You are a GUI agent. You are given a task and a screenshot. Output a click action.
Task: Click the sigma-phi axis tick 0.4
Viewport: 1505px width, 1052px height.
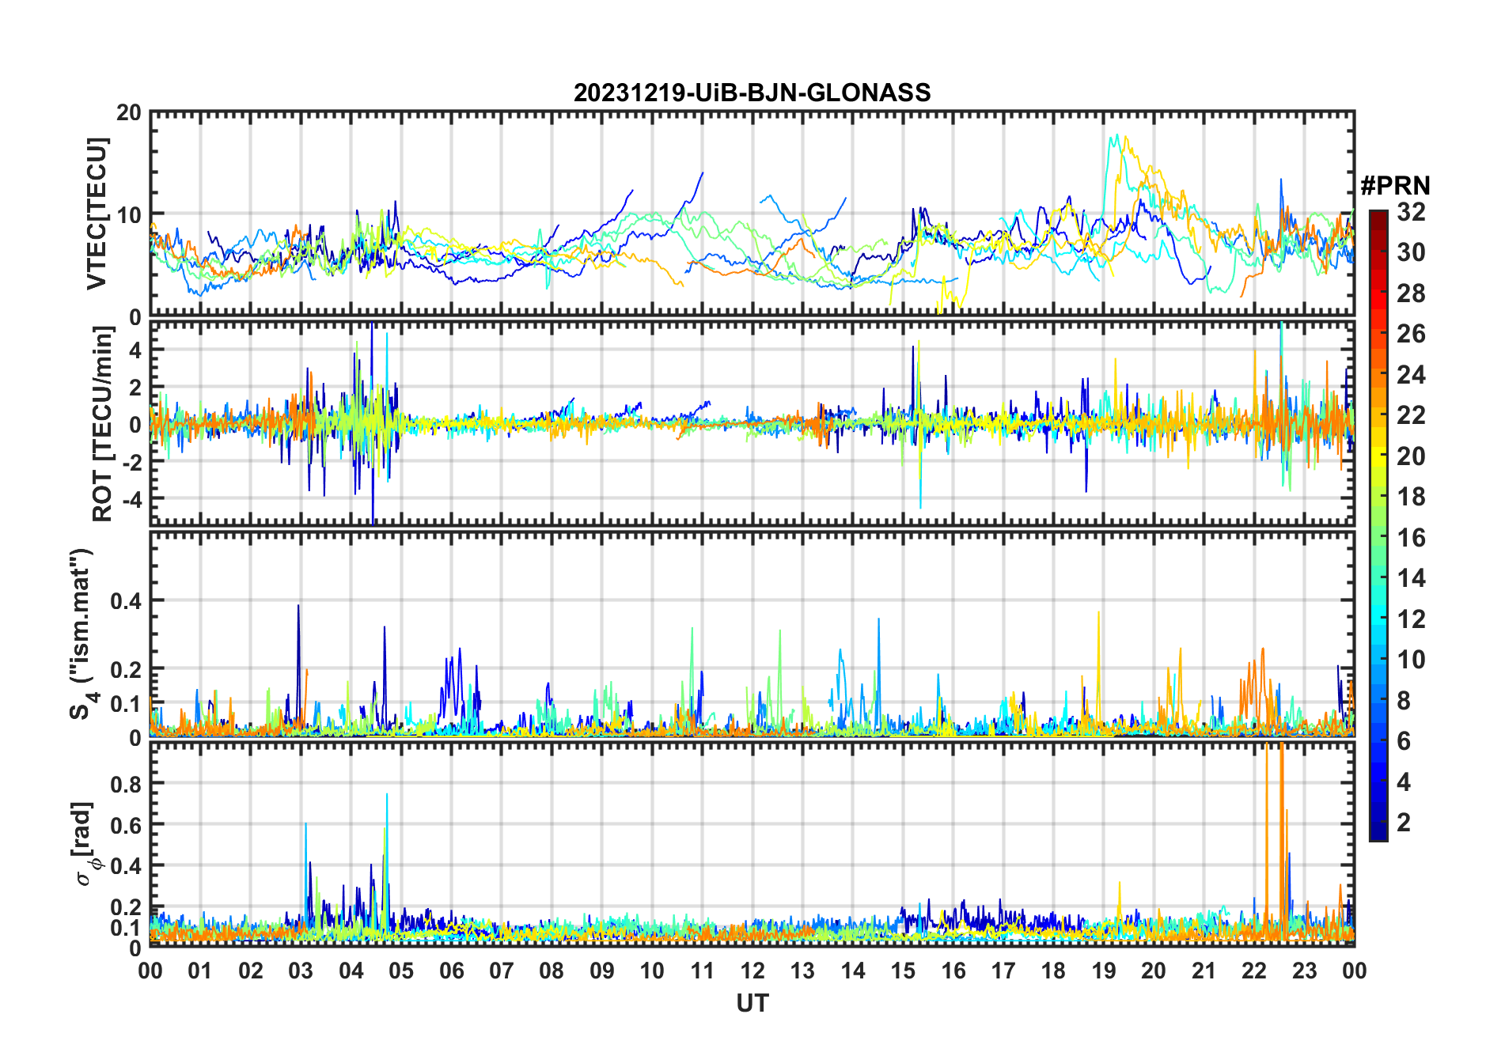[x=126, y=866]
